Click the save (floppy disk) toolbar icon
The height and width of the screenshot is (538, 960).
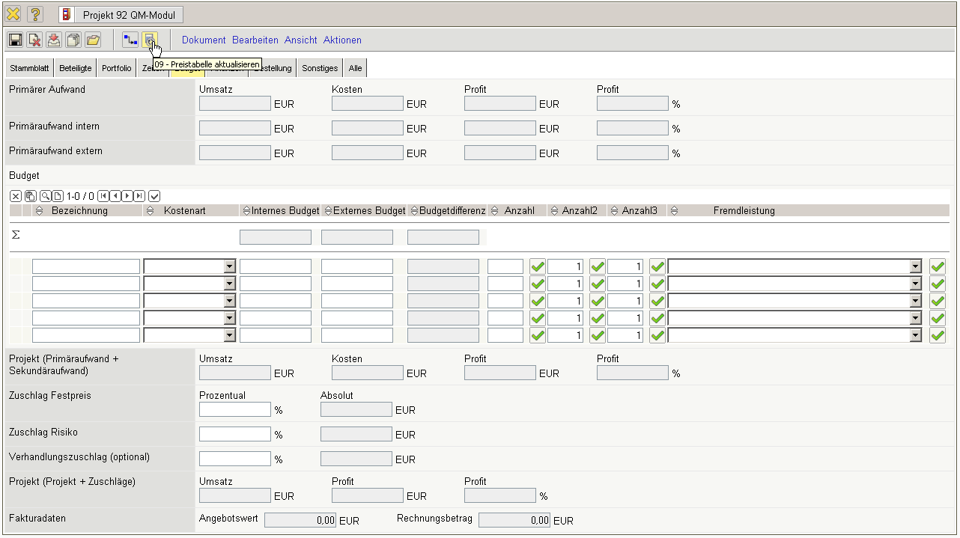pos(15,40)
